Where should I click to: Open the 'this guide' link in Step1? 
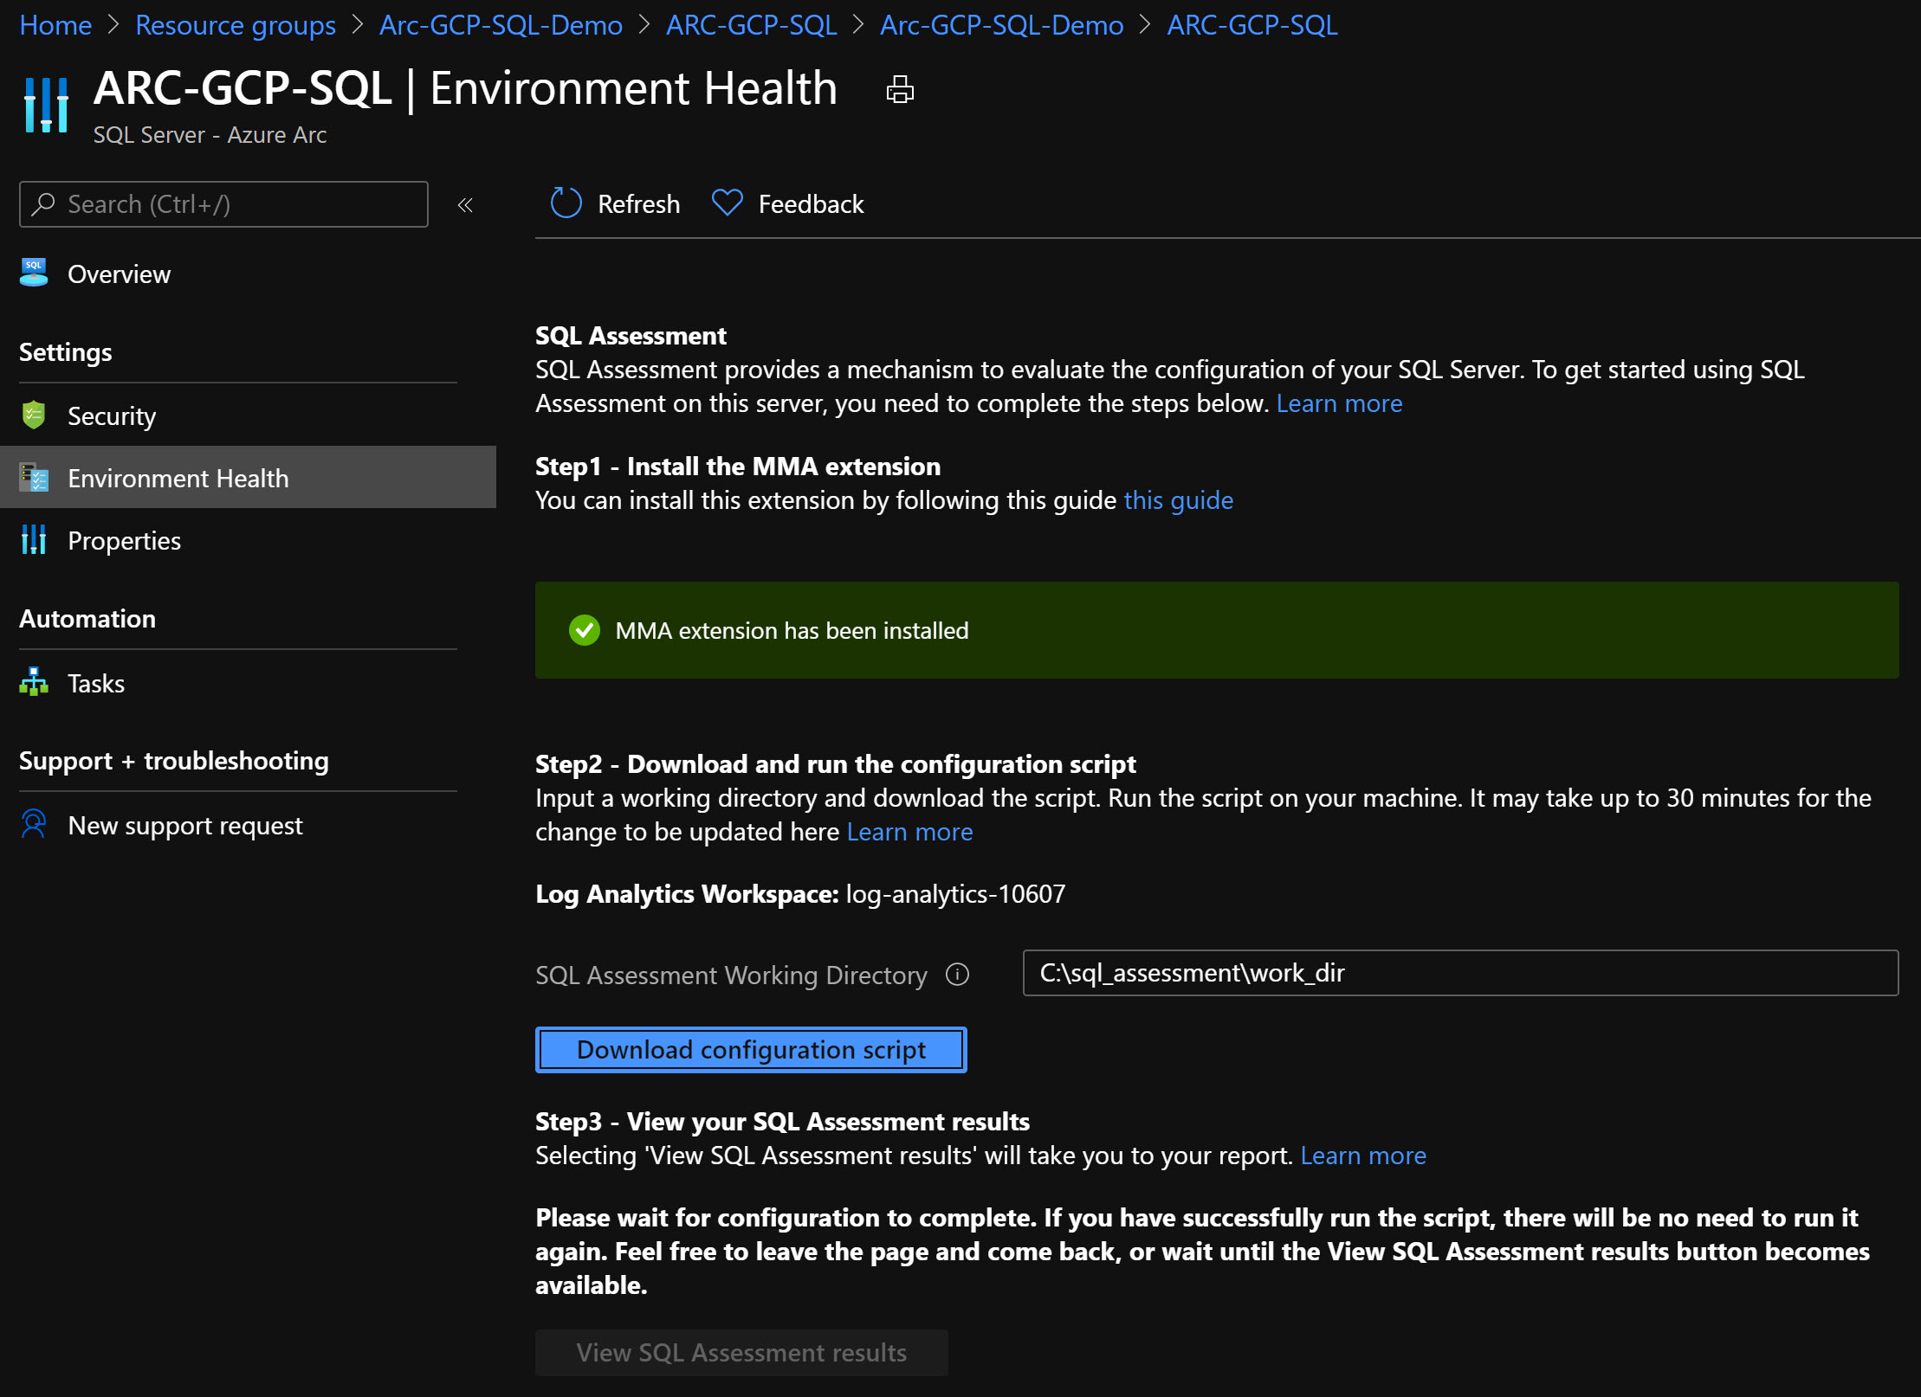[1179, 500]
